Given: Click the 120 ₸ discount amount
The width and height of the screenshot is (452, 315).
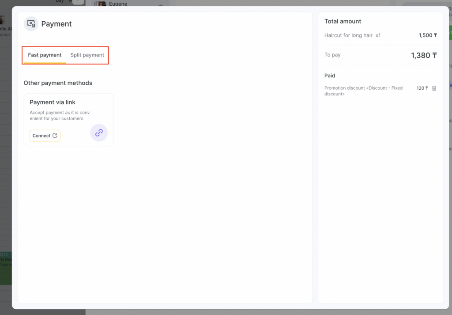Looking at the screenshot, I should [x=422, y=88].
